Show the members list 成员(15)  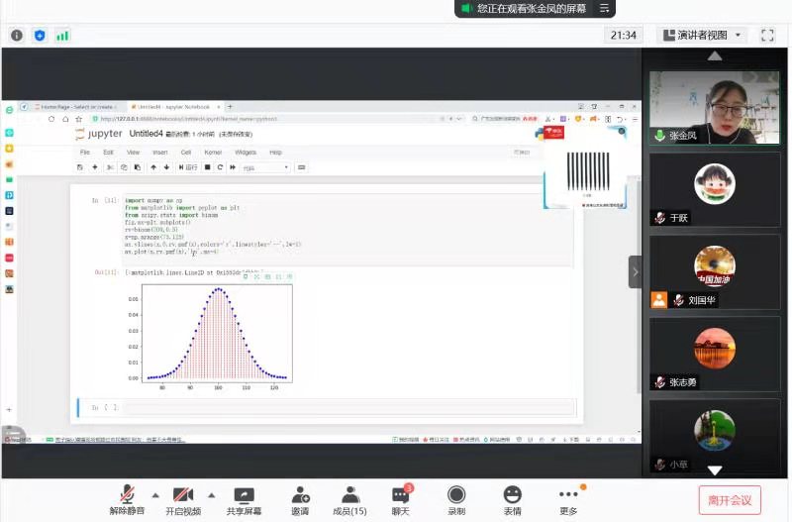pos(347,498)
